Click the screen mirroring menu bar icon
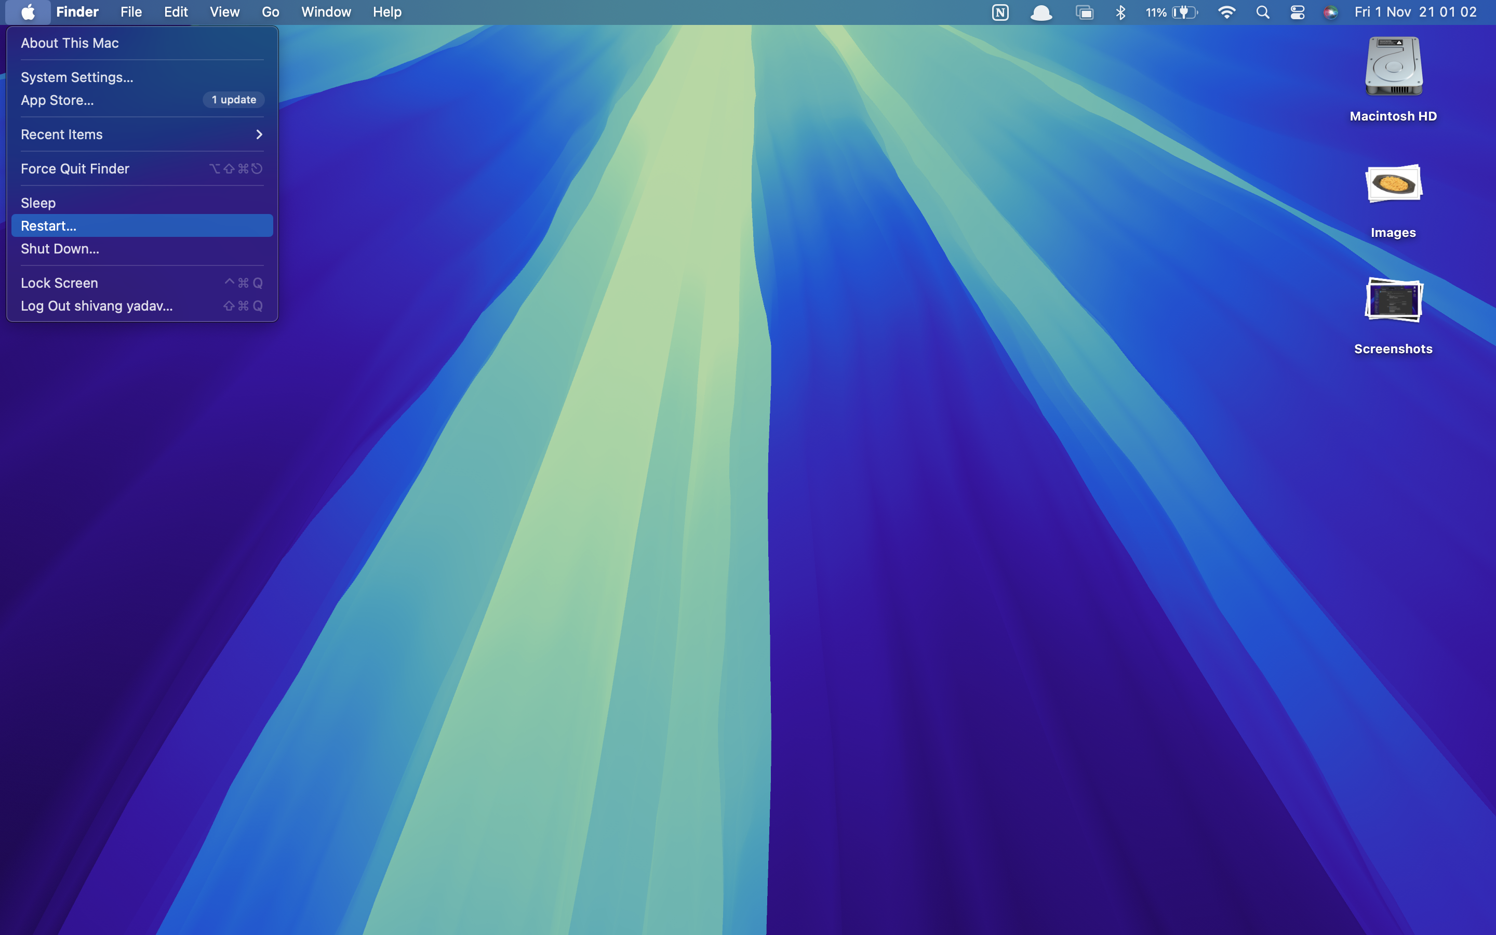The width and height of the screenshot is (1496, 935). 1085,12
